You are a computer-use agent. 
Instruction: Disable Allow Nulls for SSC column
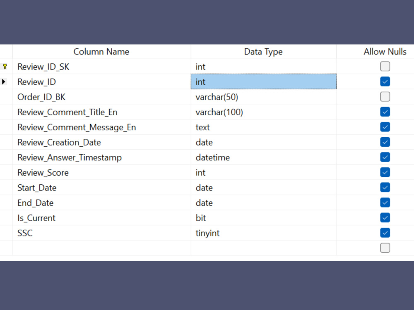point(385,233)
